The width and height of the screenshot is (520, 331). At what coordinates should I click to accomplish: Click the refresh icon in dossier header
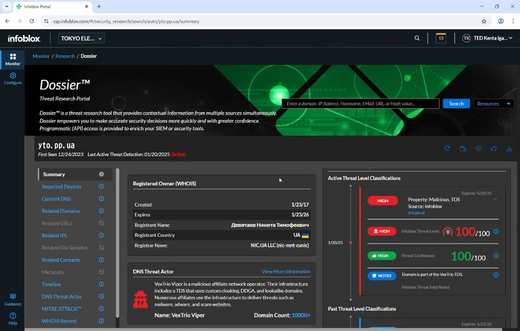(x=447, y=149)
